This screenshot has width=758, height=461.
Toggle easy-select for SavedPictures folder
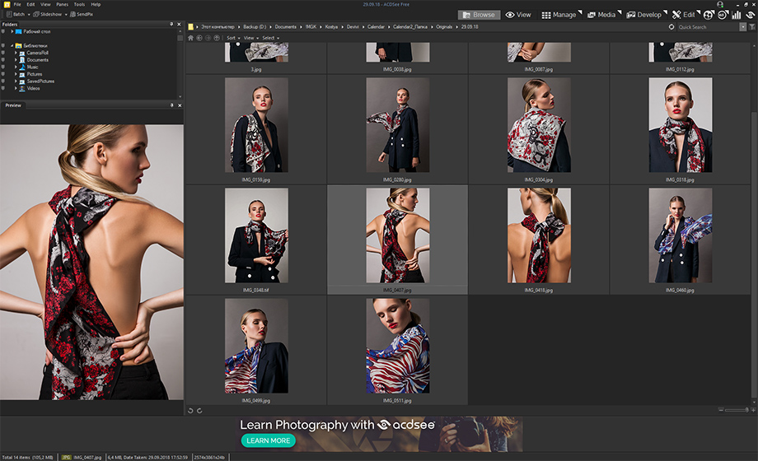[x=3, y=81]
